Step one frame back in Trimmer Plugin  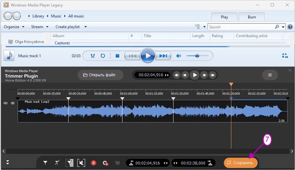(x=185, y=75)
